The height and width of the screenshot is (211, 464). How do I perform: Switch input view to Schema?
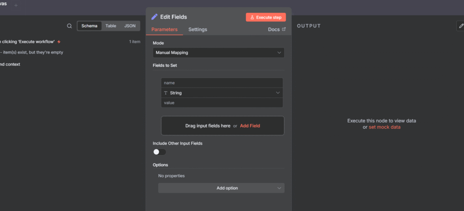click(89, 26)
